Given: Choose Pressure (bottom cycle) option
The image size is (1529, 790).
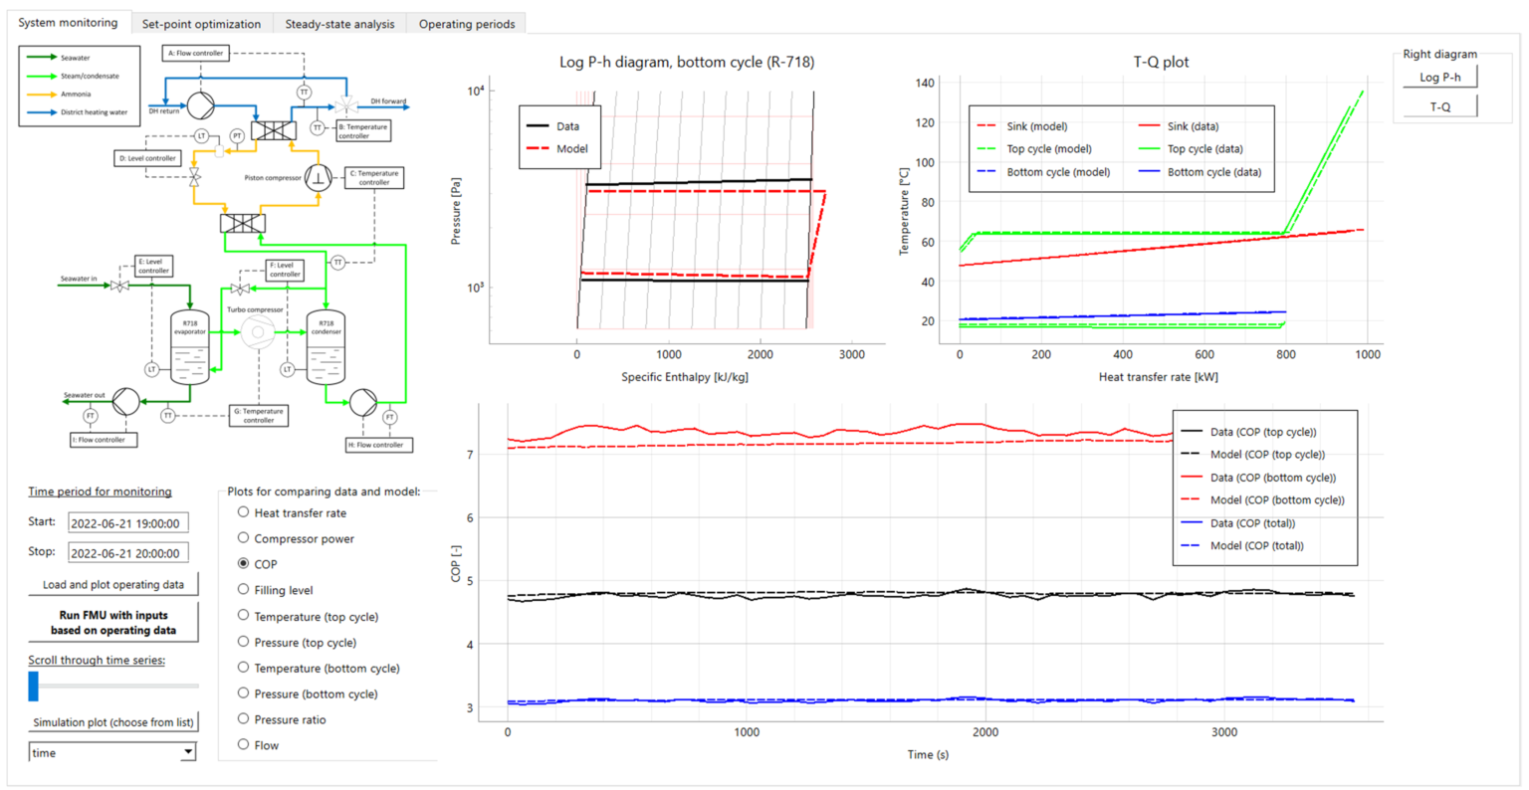Looking at the screenshot, I should pyautogui.click(x=243, y=693).
